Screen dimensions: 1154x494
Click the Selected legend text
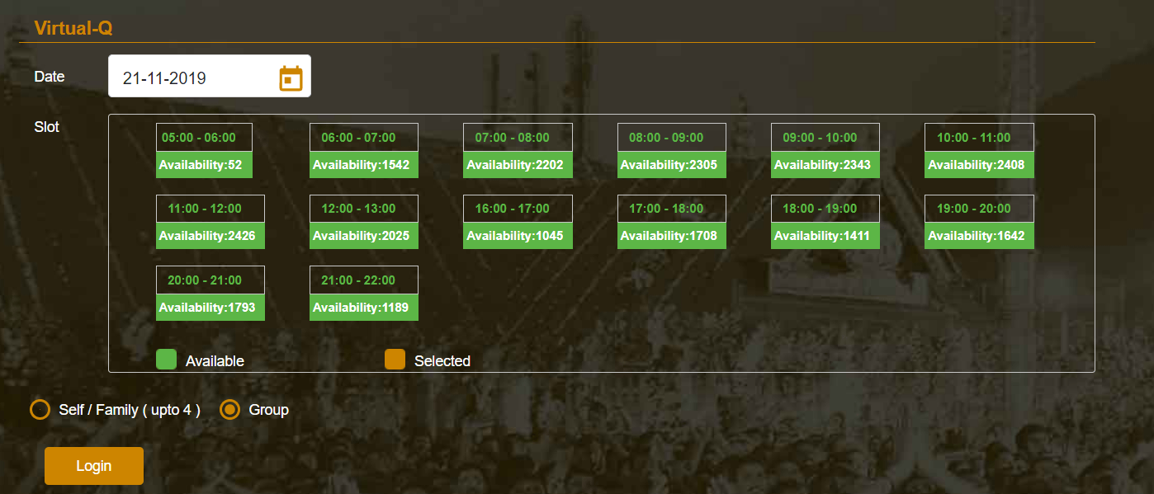click(442, 361)
